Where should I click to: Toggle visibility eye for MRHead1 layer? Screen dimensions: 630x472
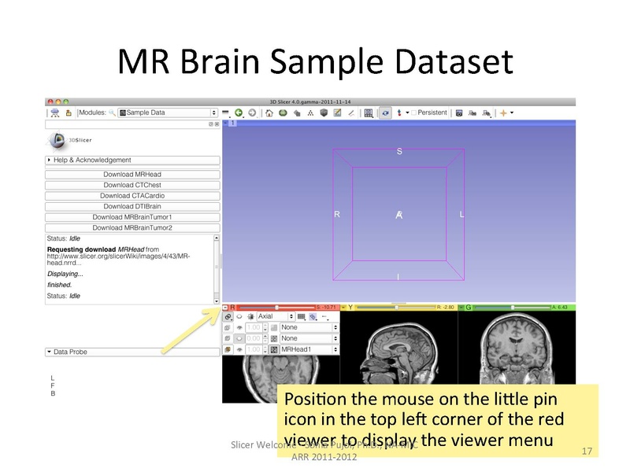(x=240, y=348)
